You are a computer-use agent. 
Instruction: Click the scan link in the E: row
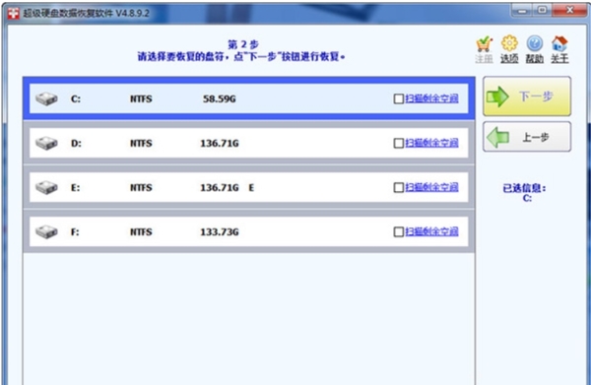(x=432, y=187)
